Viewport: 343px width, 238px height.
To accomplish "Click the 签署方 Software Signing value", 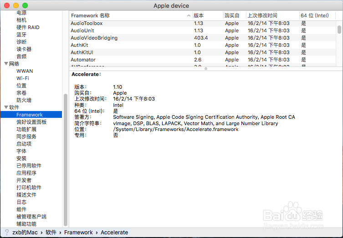I will pyautogui.click(x=204, y=117).
